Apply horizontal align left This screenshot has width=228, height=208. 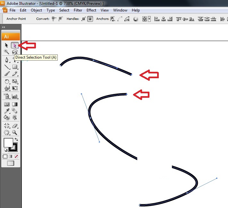click(157, 19)
